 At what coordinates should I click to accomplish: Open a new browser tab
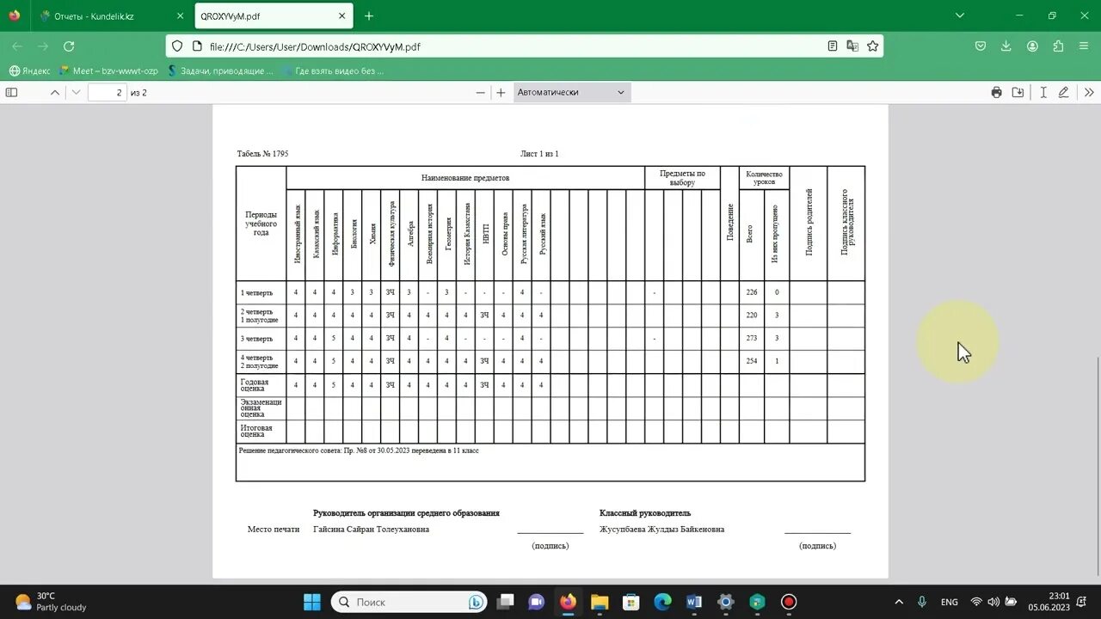coord(369,15)
